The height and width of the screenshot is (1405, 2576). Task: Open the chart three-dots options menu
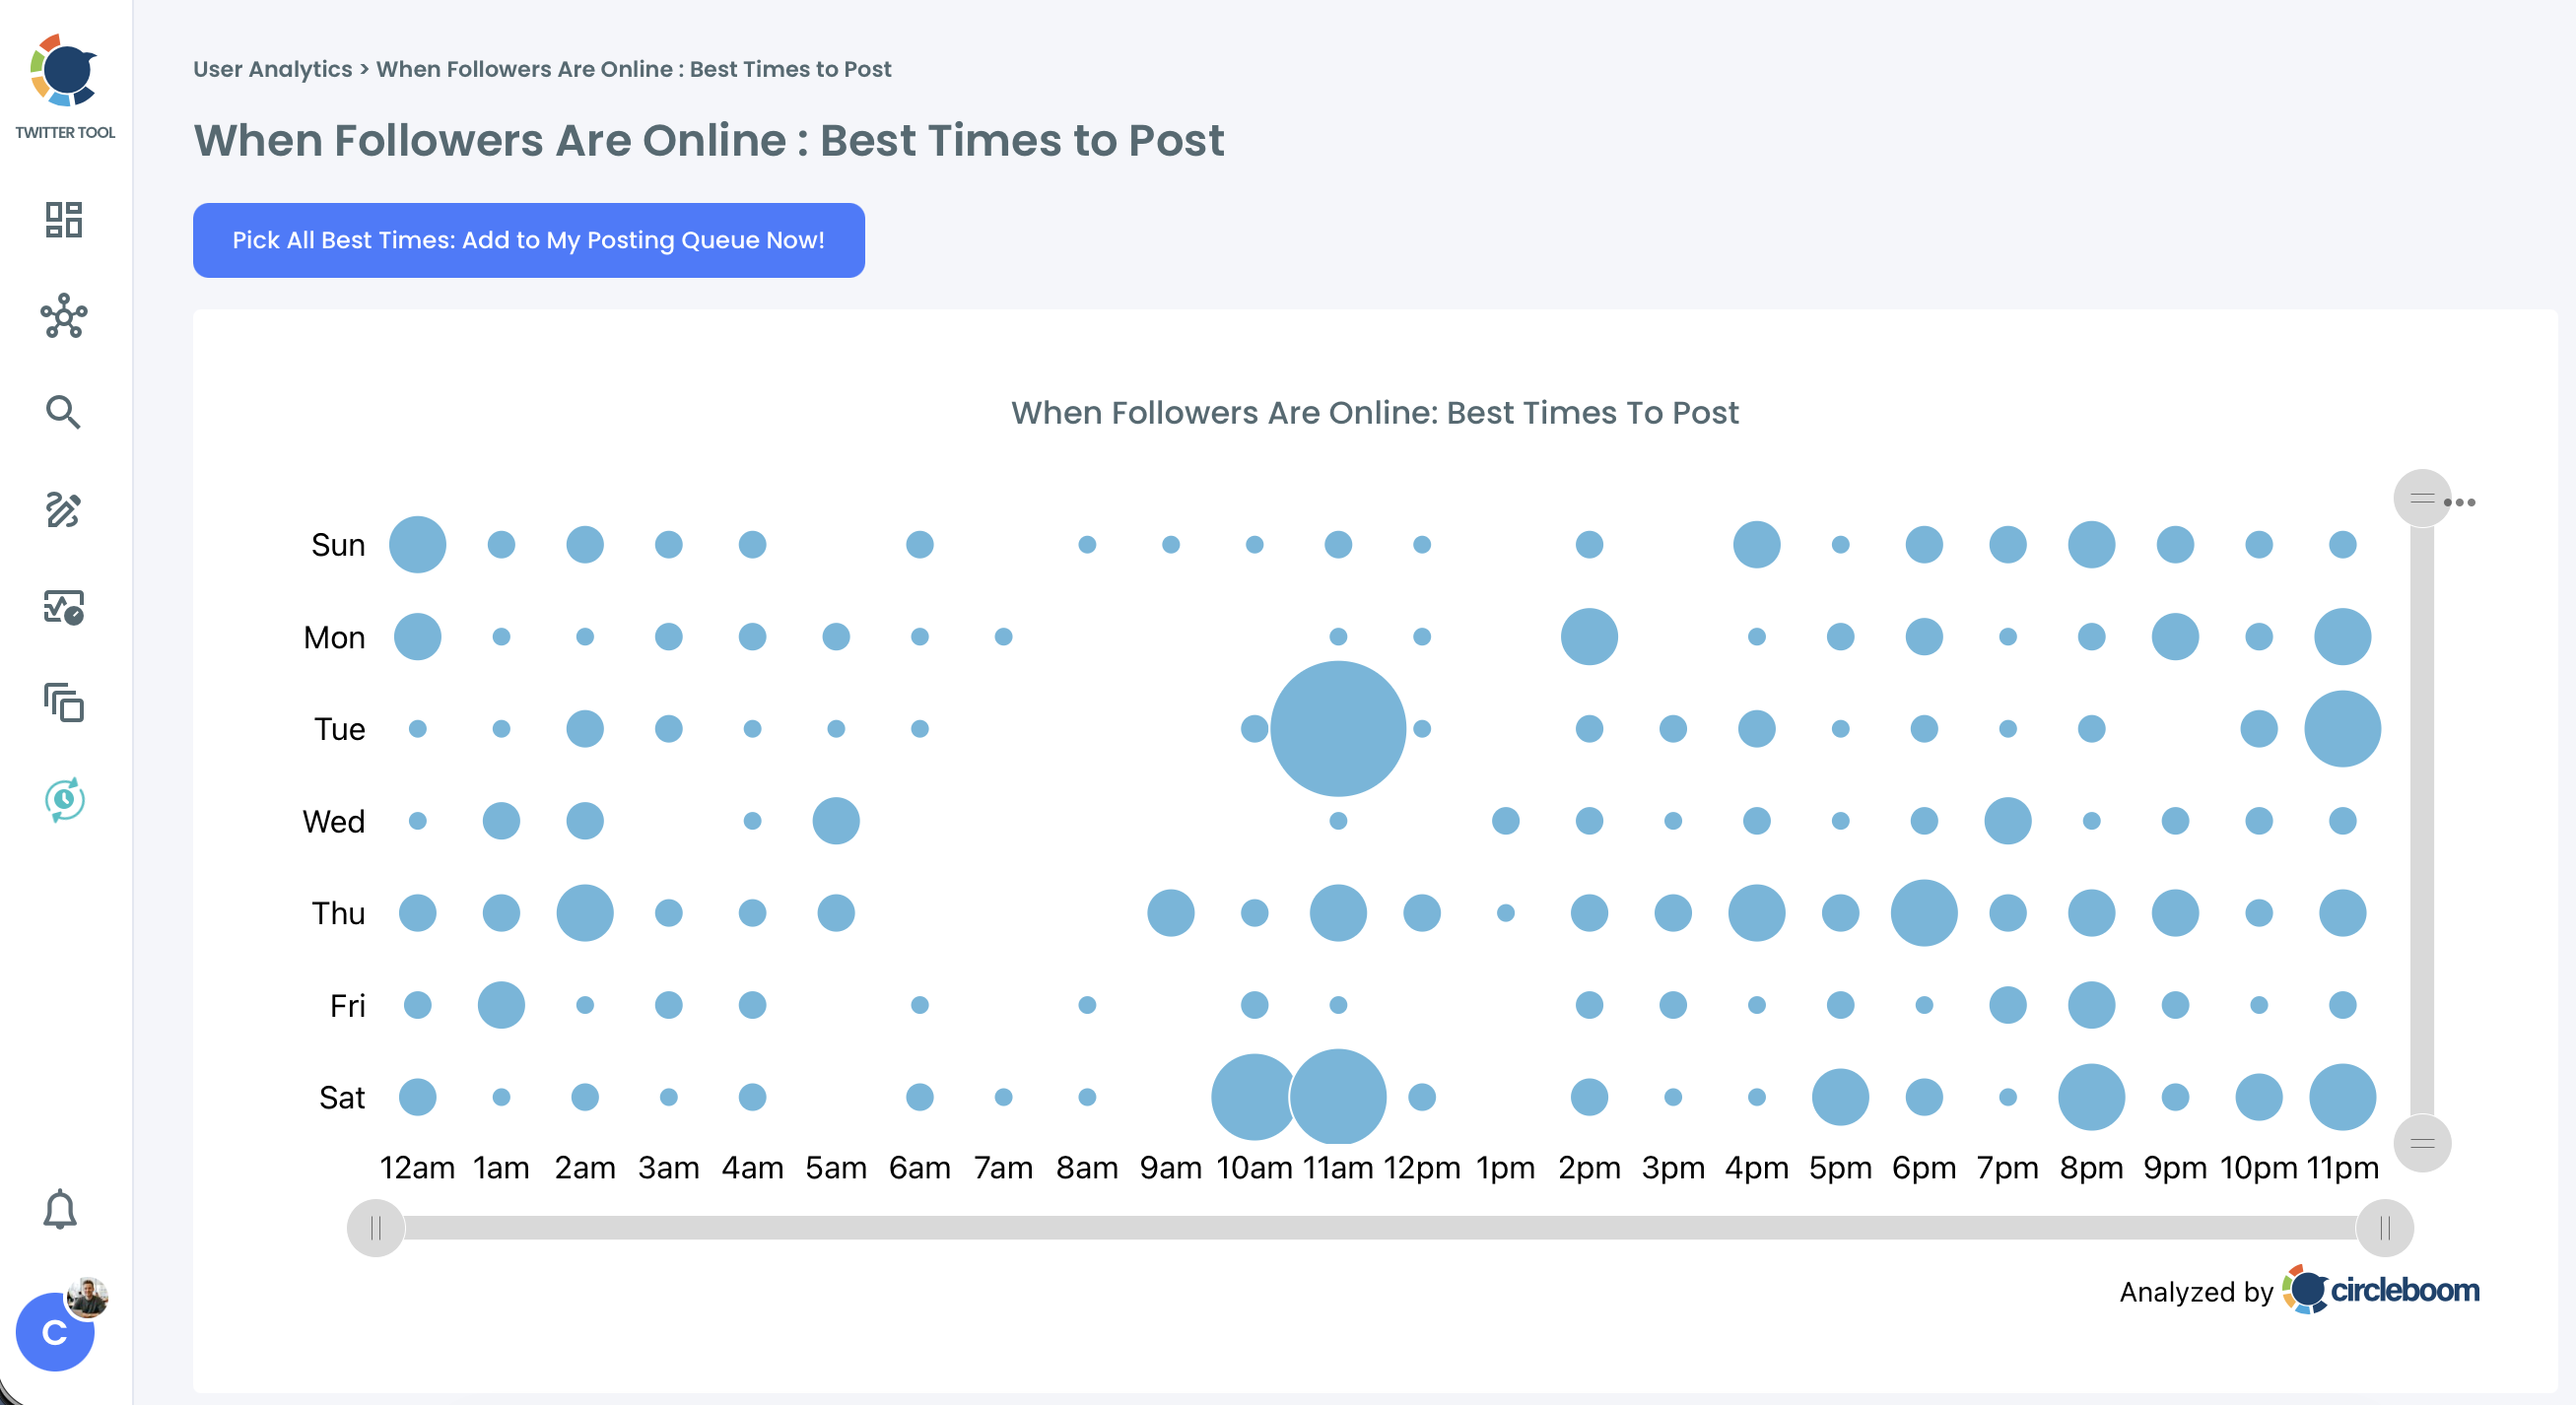point(2460,502)
